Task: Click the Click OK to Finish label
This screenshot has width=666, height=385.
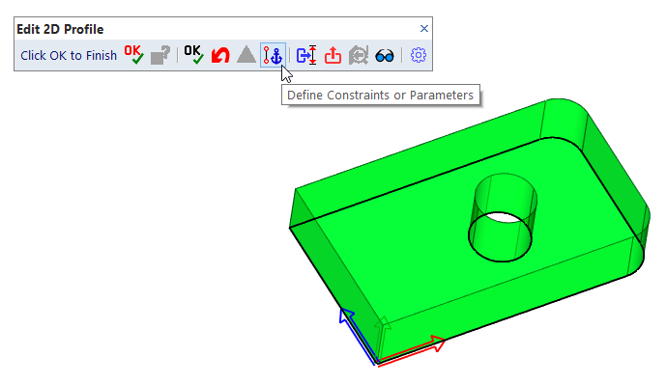Action: (69, 56)
